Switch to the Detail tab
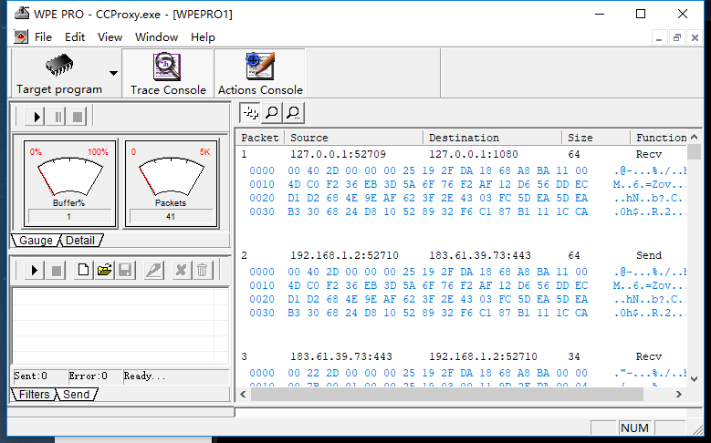This screenshot has width=711, height=443. point(80,241)
